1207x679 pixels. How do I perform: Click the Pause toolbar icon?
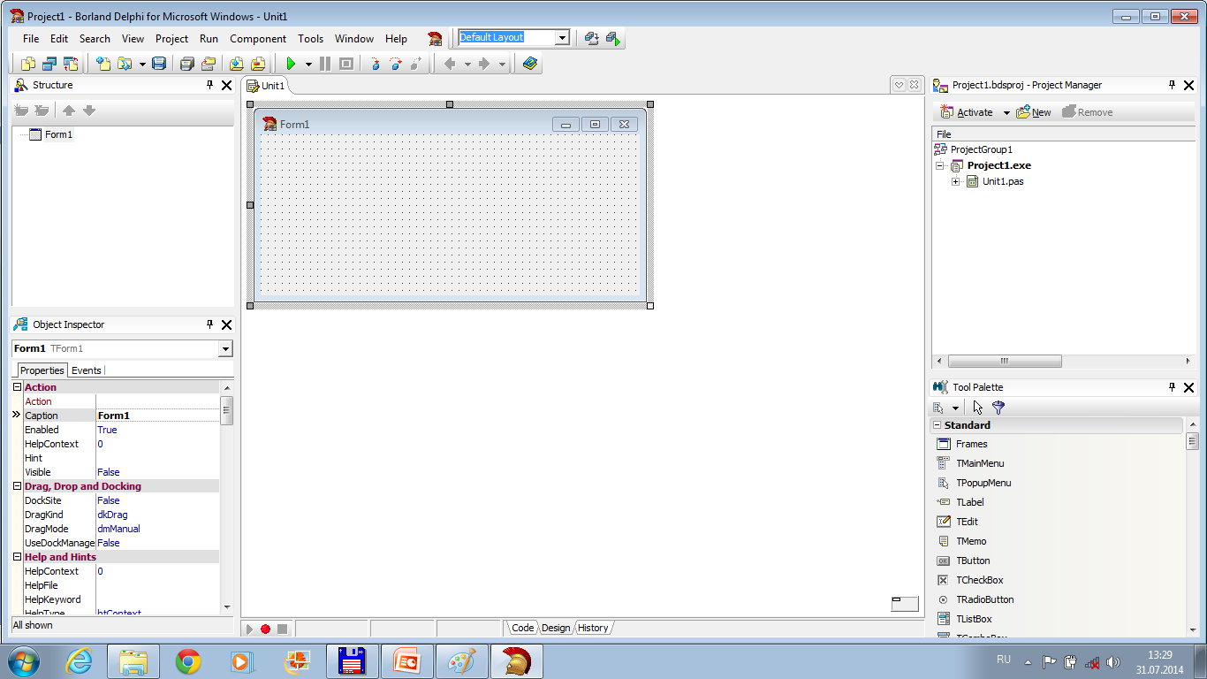click(x=325, y=64)
